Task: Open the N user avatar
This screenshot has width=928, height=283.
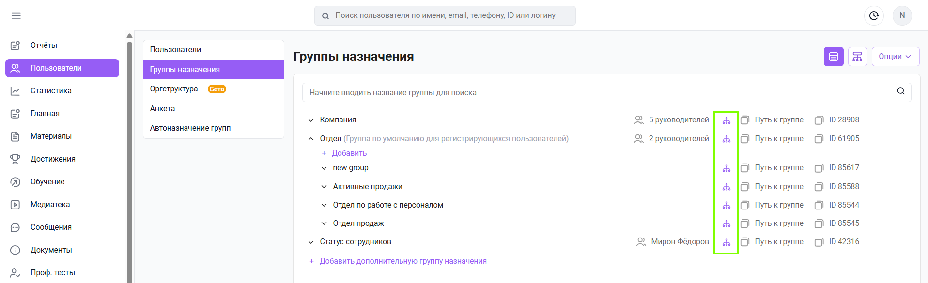Action: [x=902, y=15]
